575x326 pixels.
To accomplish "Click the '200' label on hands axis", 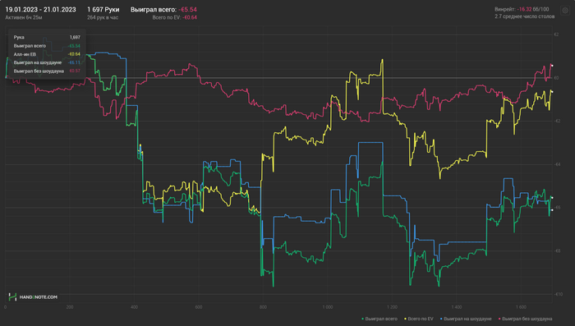I will coord(70,307).
